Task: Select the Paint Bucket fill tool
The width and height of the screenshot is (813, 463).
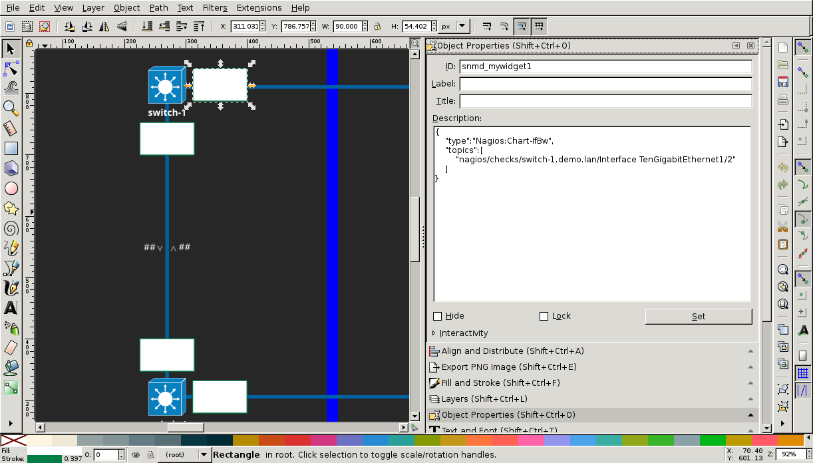Action: (x=11, y=367)
